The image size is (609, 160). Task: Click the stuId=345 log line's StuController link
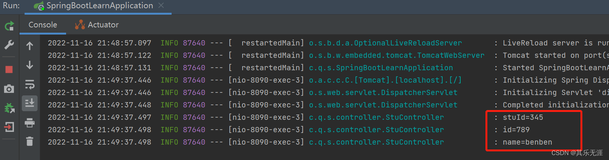[x=376, y=117]
